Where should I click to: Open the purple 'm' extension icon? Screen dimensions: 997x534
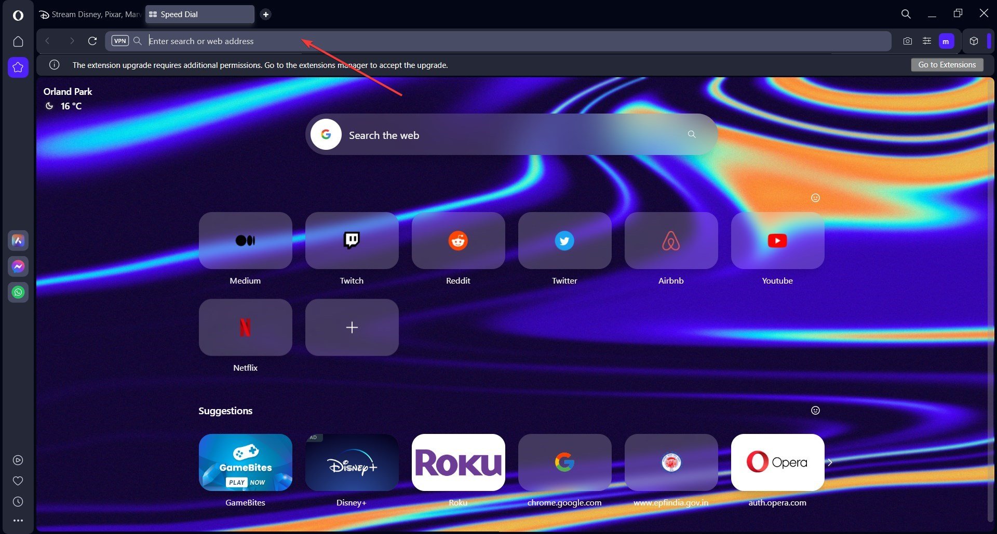[x=947, y=41]
